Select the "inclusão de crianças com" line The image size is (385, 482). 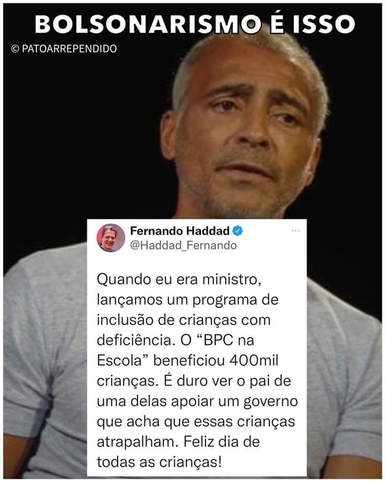pos(183,320)
